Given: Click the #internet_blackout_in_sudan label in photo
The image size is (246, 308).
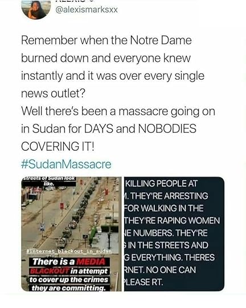Looking at the screenshot, I should [x=69, y=251].
